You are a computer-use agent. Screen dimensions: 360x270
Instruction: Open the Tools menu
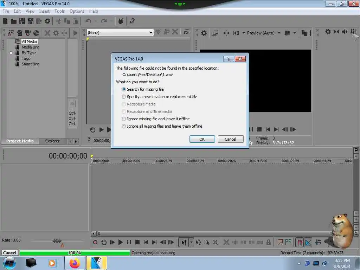pos(59,11)
